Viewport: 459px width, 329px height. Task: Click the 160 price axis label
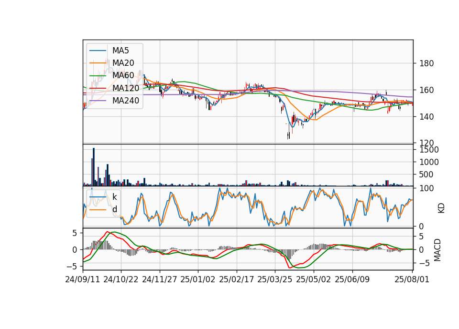pyautogui.click(x=426, y=90)
